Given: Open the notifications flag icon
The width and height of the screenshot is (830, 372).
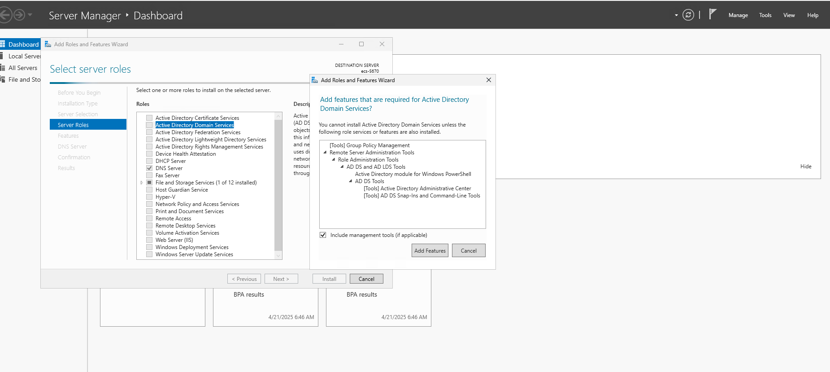Looking at the screenshot, I should 713,14.
